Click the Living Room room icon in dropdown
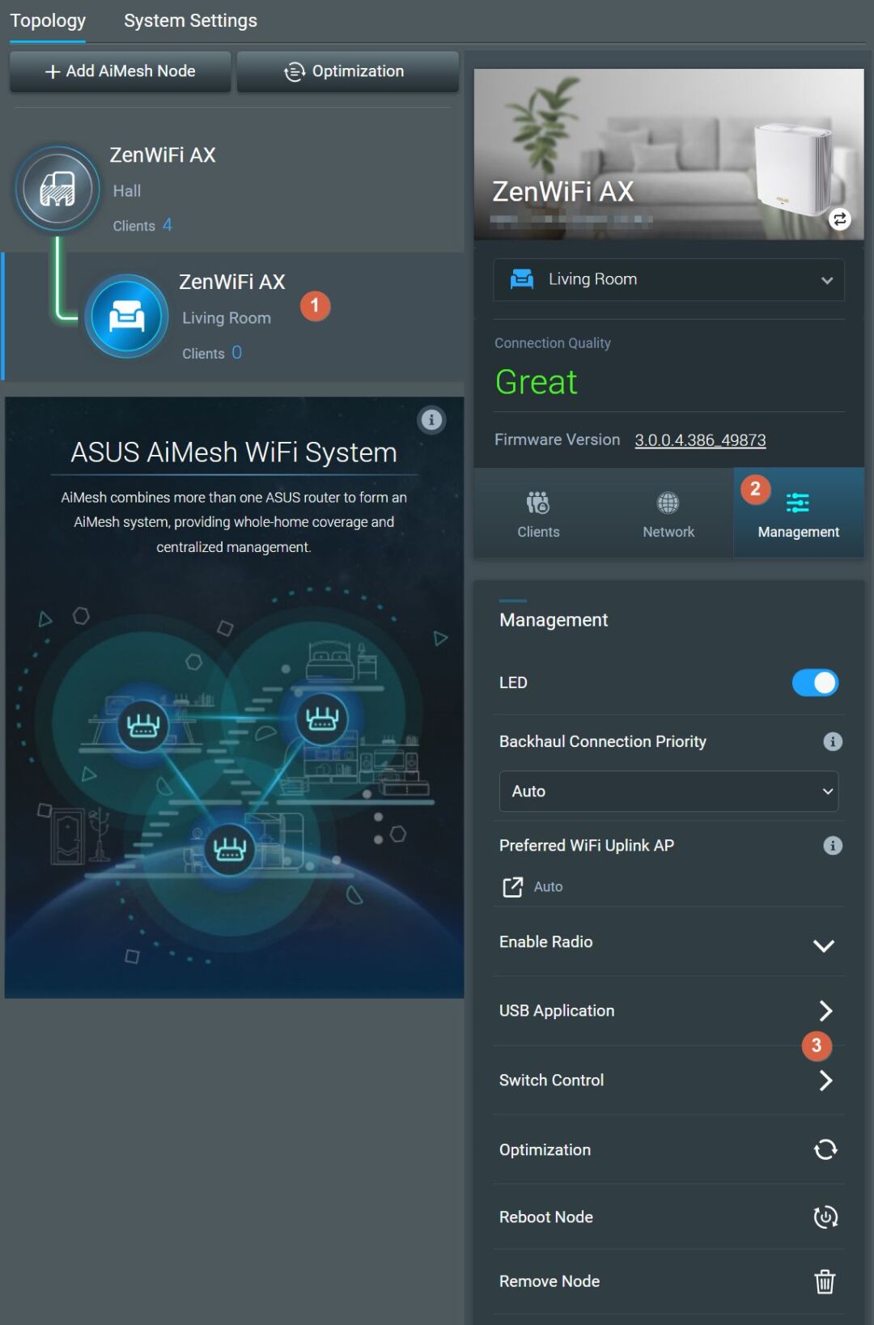This screenshot has height=1325, width=874. (522, 279)
